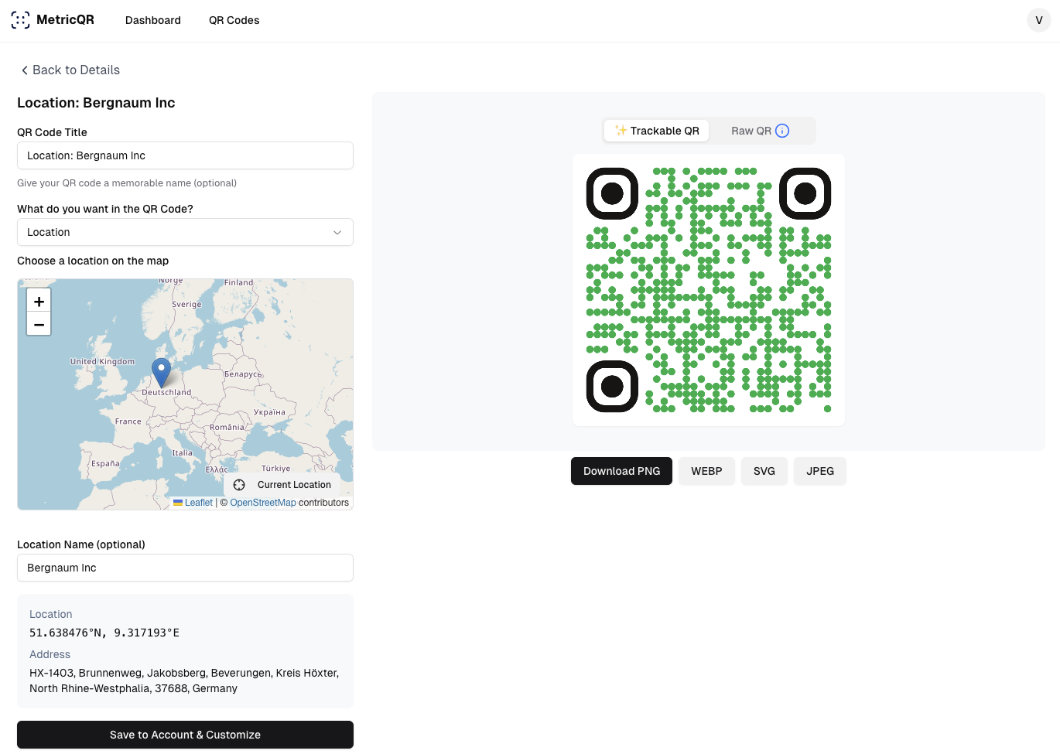Click the coordinates 51.638476°N, 9.317193°E
Viewport: 1060px width, 754px height.
pos(104,633)
